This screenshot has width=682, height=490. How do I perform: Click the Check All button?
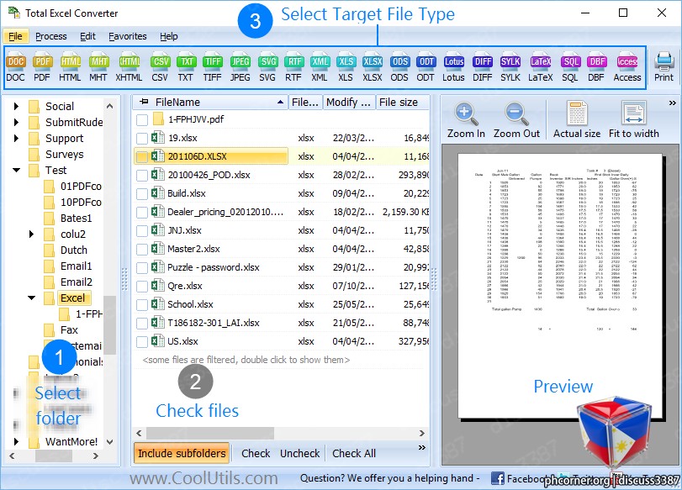tap(353, 454)
